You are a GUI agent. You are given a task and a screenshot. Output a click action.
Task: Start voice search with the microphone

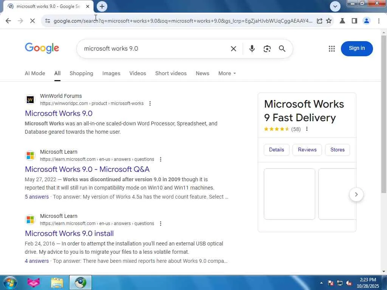(x=252, y=49)
